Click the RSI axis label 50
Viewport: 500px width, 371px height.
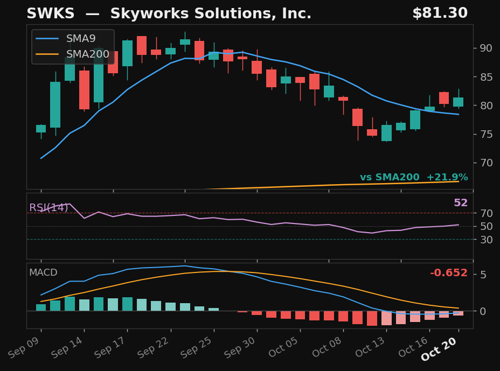(486, 226)
